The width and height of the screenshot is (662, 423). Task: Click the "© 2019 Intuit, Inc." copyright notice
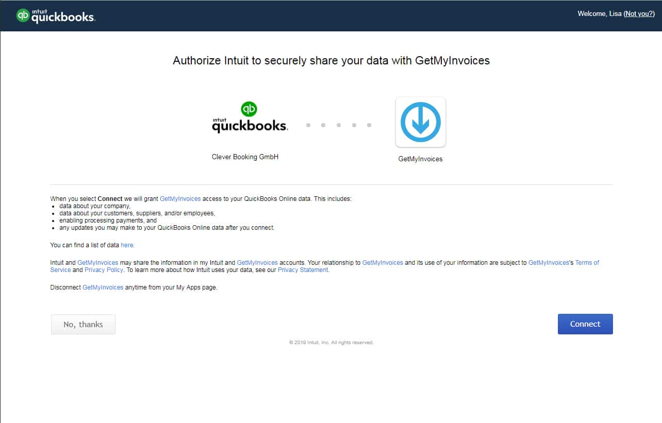pos(331,343)
